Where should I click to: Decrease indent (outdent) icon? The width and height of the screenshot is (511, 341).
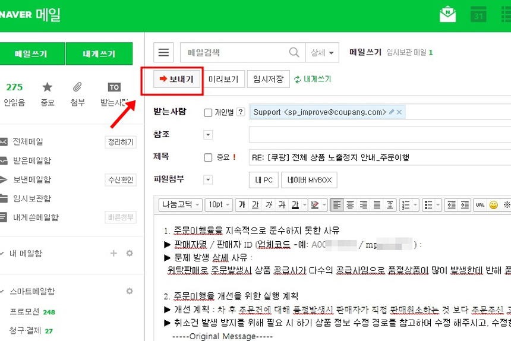[452, 205]
